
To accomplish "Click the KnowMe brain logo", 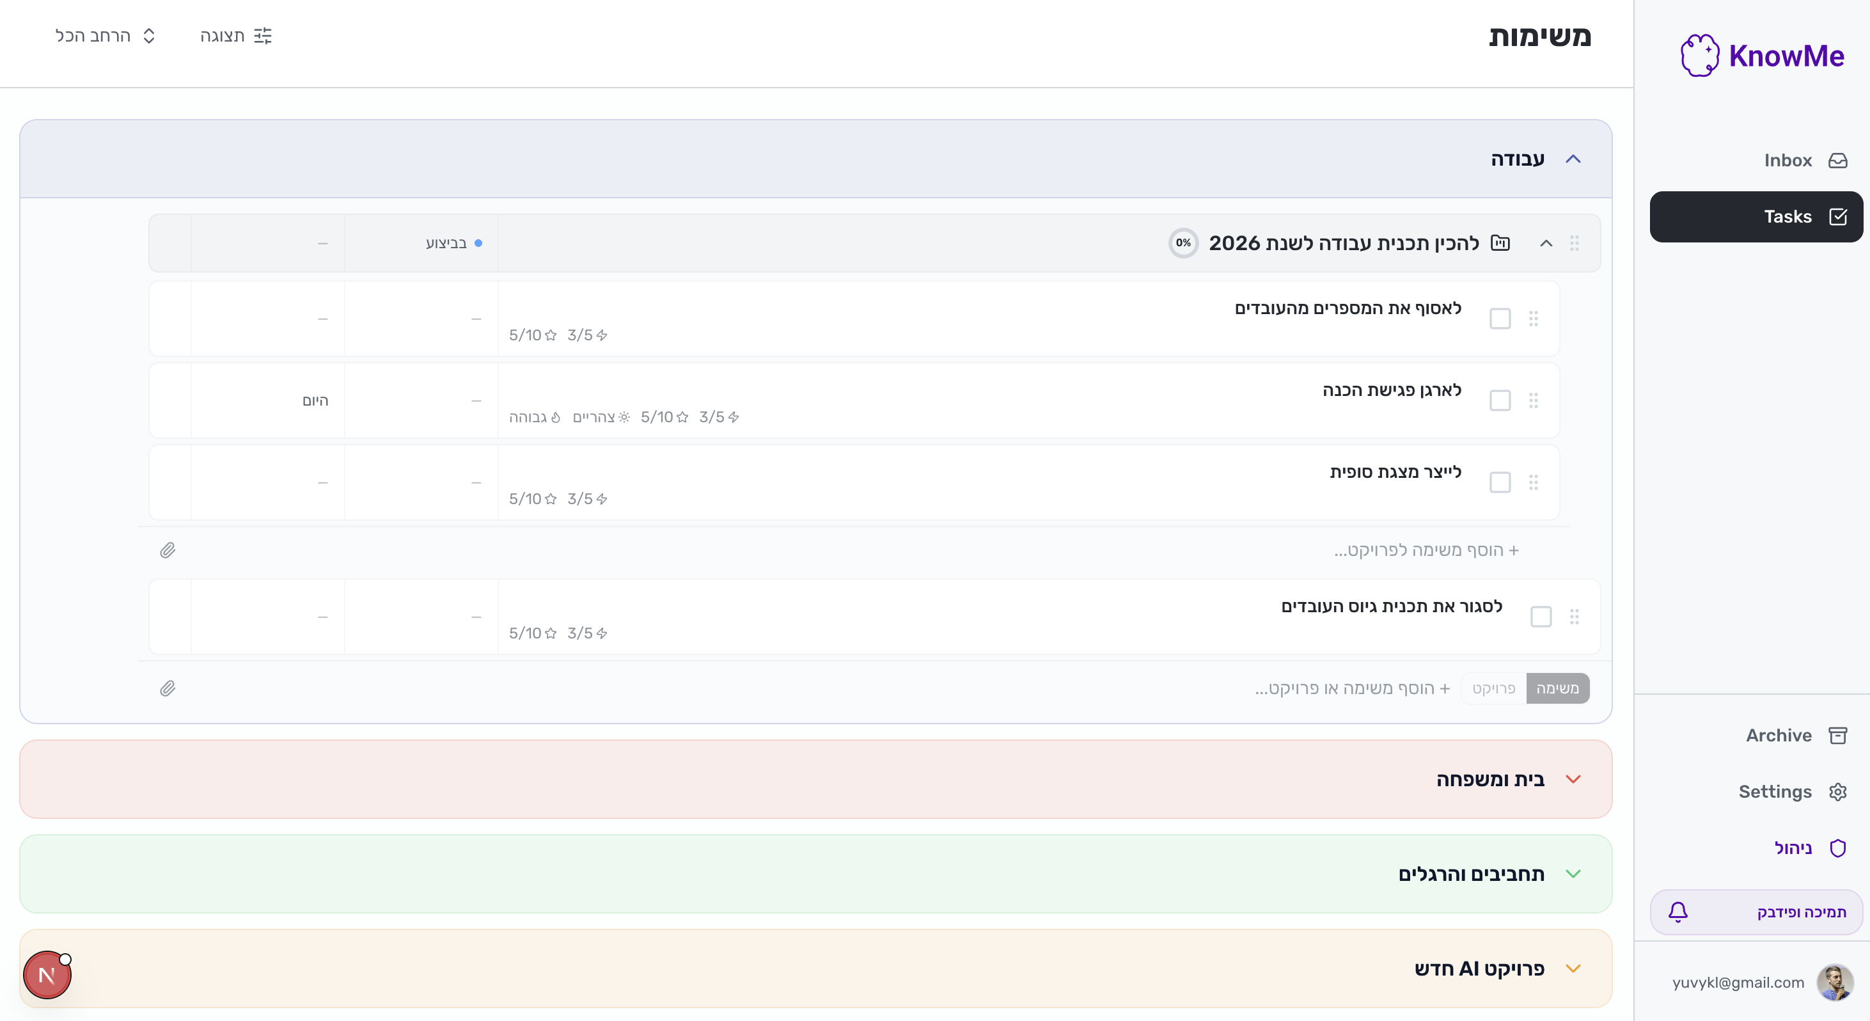I will pos(1699,55).
